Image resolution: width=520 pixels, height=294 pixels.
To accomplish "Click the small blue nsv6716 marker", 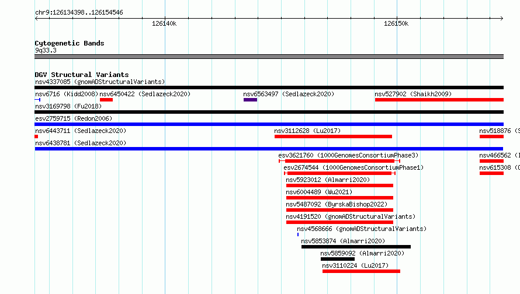I will tap(37, 100).
